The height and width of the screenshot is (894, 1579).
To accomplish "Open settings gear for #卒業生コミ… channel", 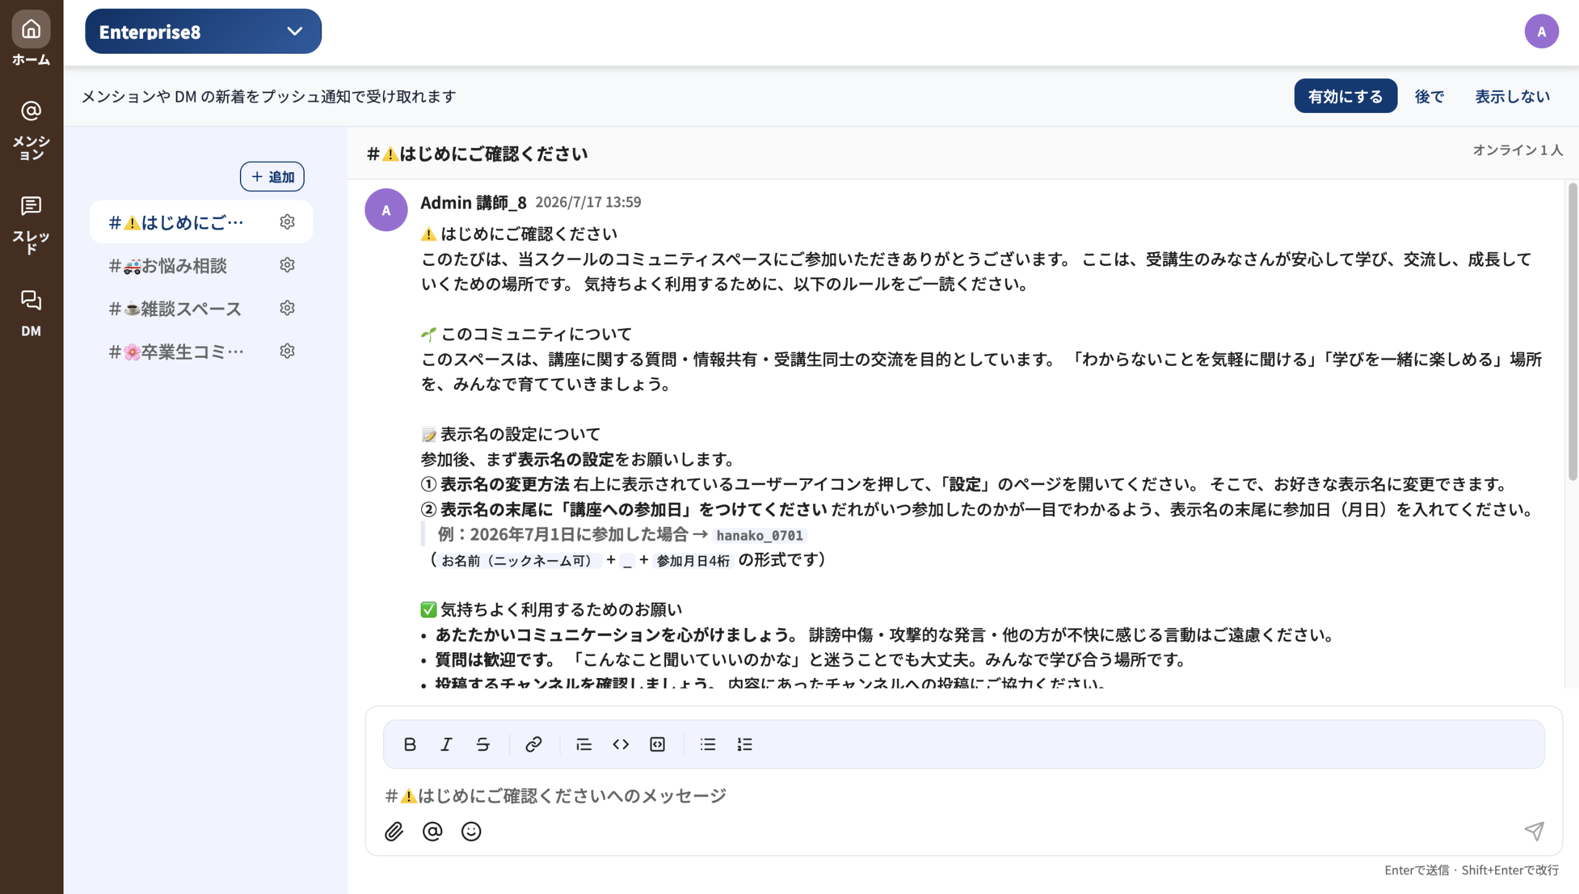I will coord(287,352).
